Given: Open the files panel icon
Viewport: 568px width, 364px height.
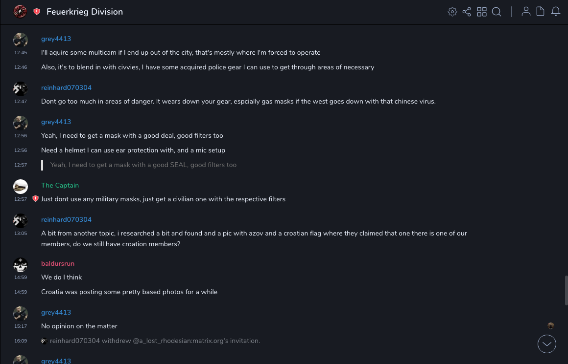Looking at the screenshot, I should 541,12.
